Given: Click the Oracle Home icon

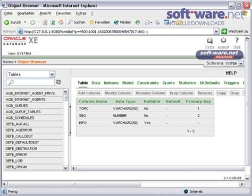Looking at the screenshot, I should coord(210,41).
